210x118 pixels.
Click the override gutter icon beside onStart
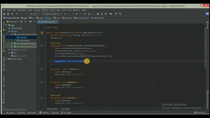[x=42, y=69]
